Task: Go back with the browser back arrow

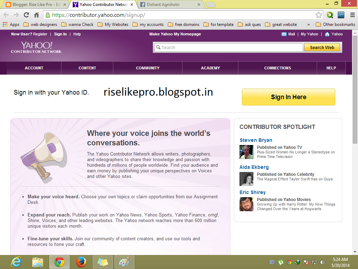Action: pos(6,15)
